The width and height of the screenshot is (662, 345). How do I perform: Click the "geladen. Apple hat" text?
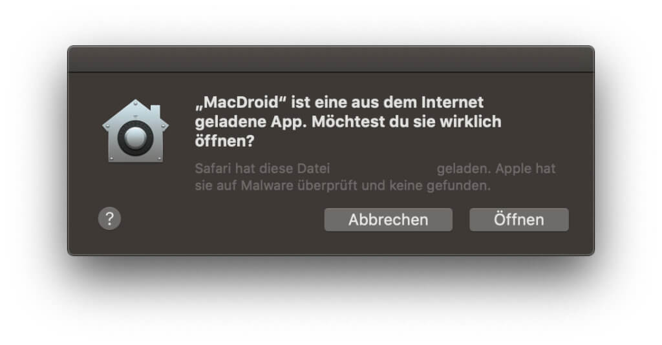(x=496, y=169)
